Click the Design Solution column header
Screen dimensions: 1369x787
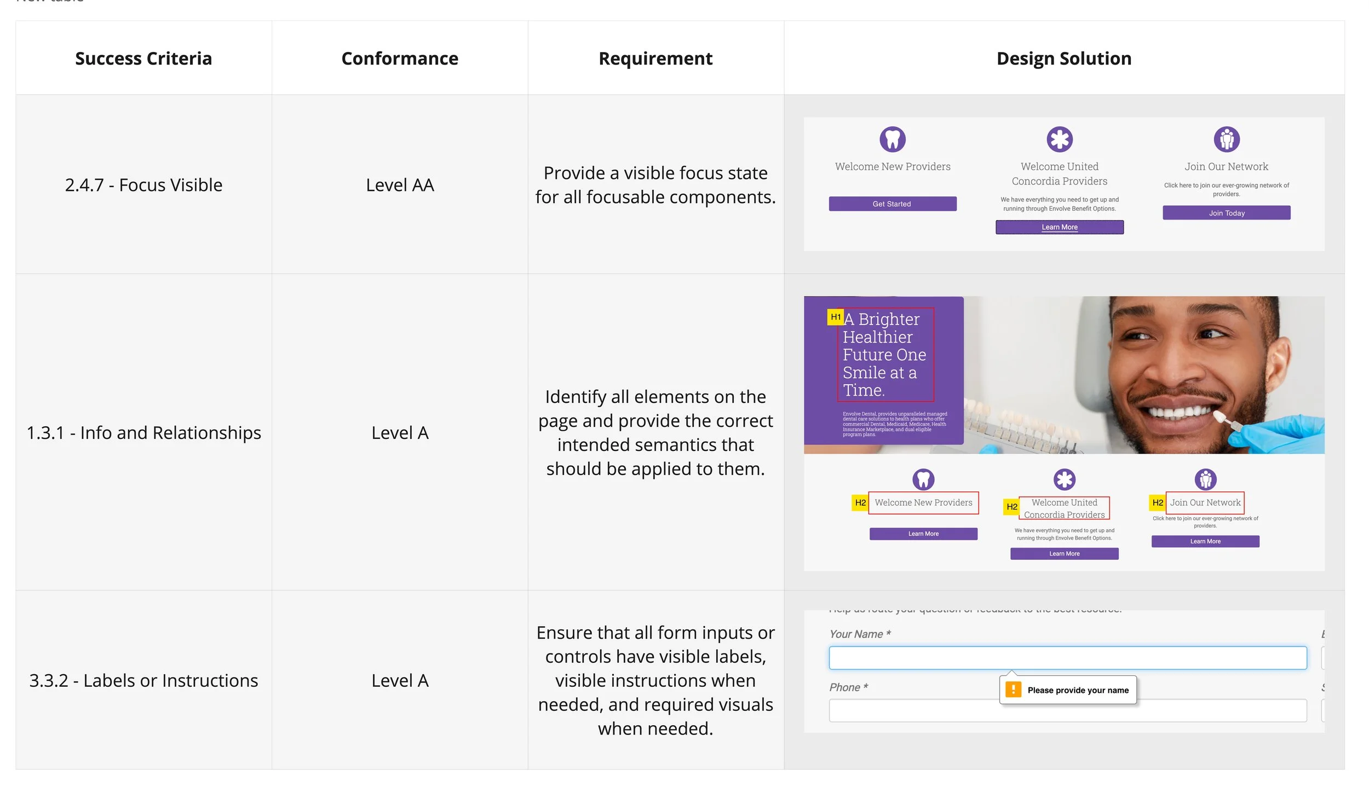point(1063,58)
